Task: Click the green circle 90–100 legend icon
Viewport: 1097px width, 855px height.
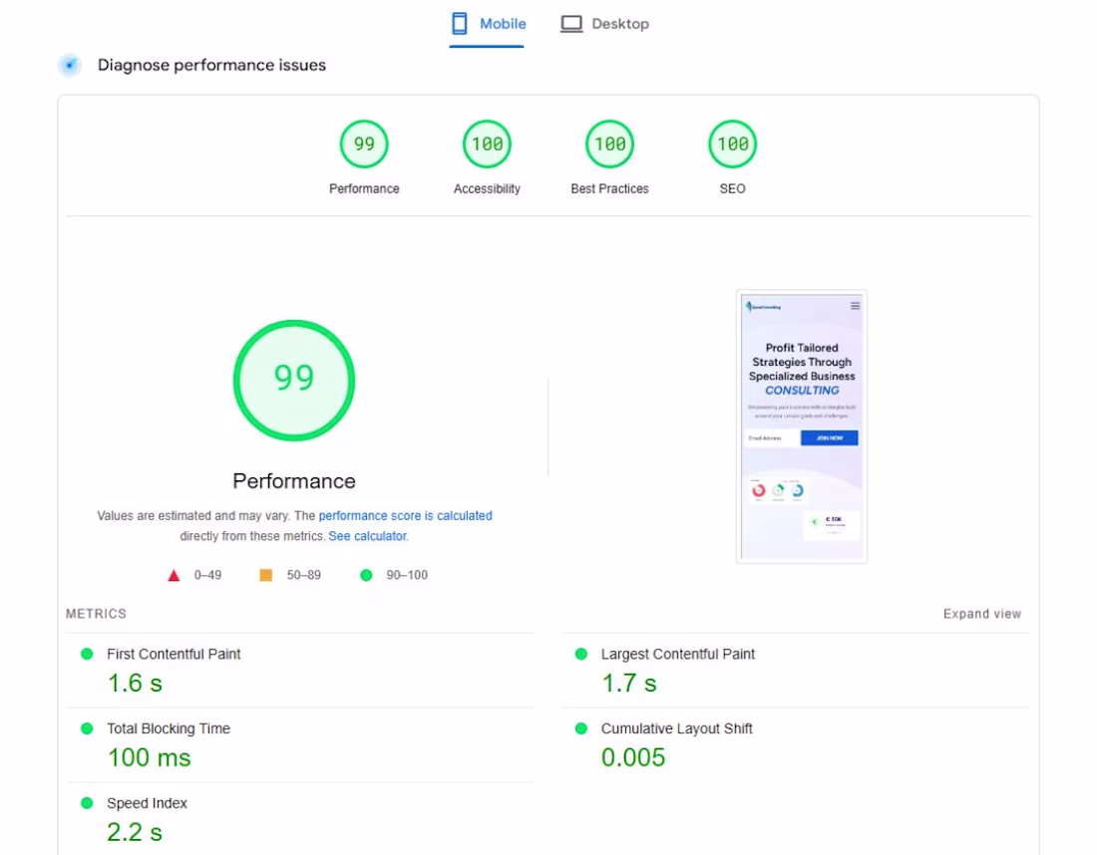Action: (x=366, y=575)
